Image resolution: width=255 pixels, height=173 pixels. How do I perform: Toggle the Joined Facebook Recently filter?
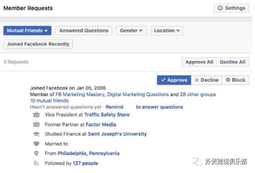38,44
